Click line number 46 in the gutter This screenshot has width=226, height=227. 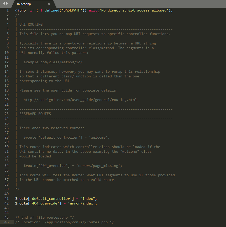[7, 222]
